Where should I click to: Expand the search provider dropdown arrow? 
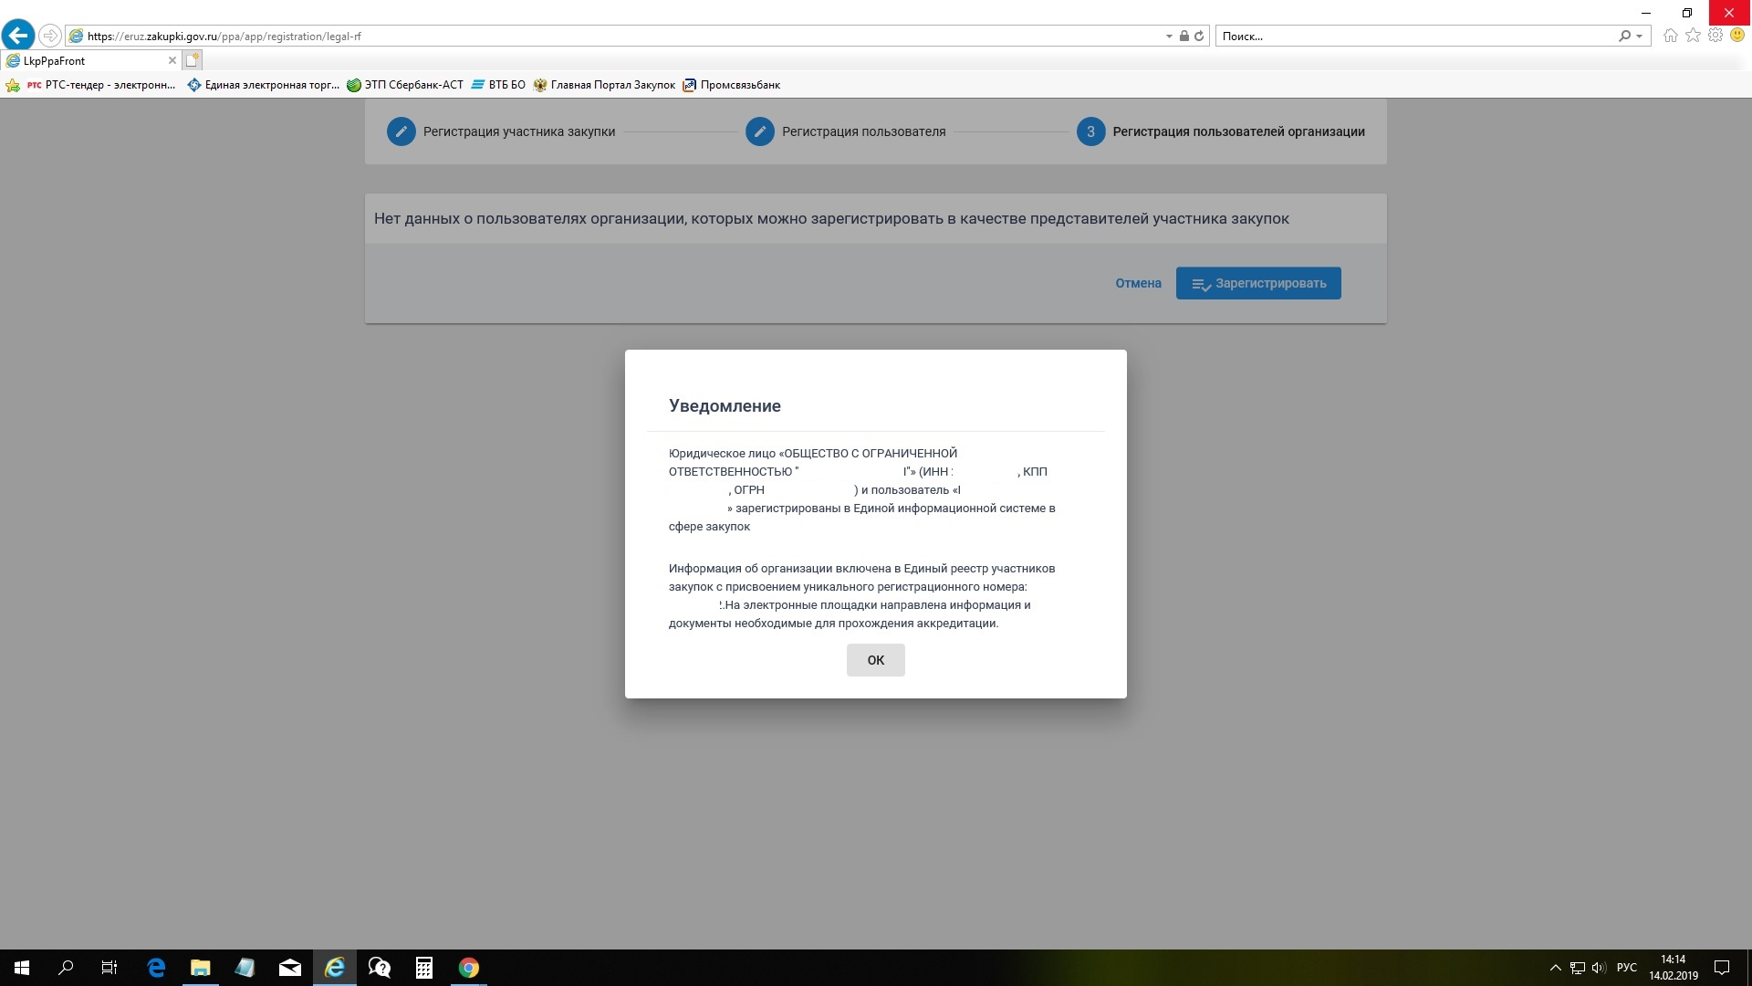click(1640, 37)
